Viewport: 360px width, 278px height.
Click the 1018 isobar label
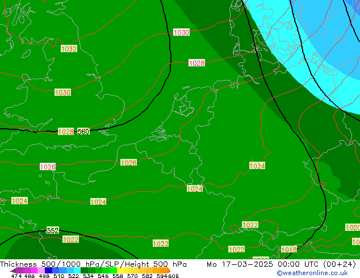coord(288,250)
